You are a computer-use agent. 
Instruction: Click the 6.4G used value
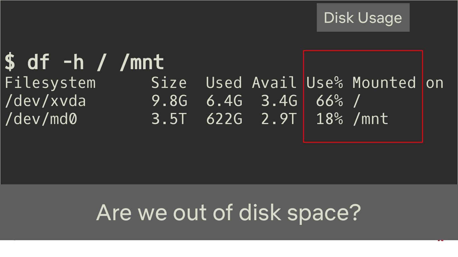click(224, 101)
